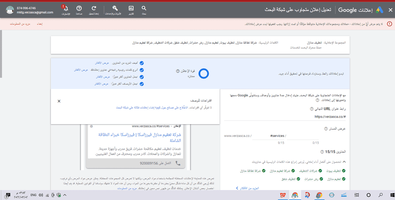Open the search magnifier in the top toolbar

(x=144, y=8)
